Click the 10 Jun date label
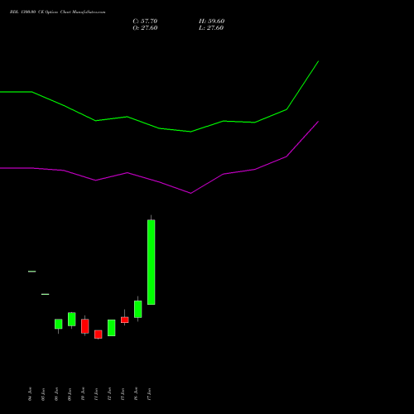The image size is (414, 414). tap(83, 394)
